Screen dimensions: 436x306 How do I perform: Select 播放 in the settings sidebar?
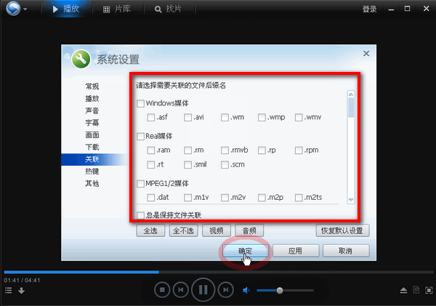point(92,98)
